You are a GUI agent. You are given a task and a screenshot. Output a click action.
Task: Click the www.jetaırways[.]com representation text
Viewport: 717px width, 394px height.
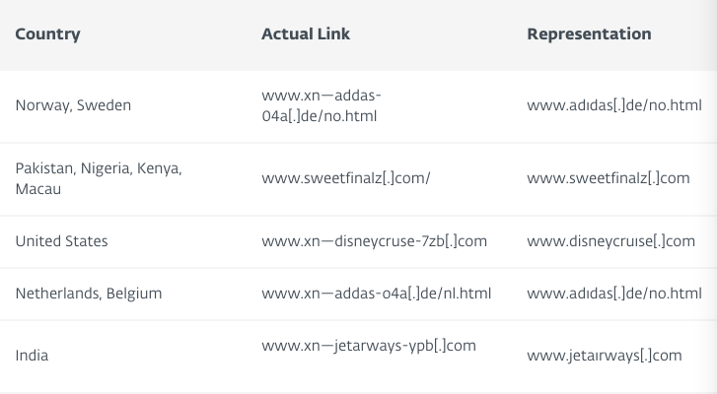click(604, 356)
